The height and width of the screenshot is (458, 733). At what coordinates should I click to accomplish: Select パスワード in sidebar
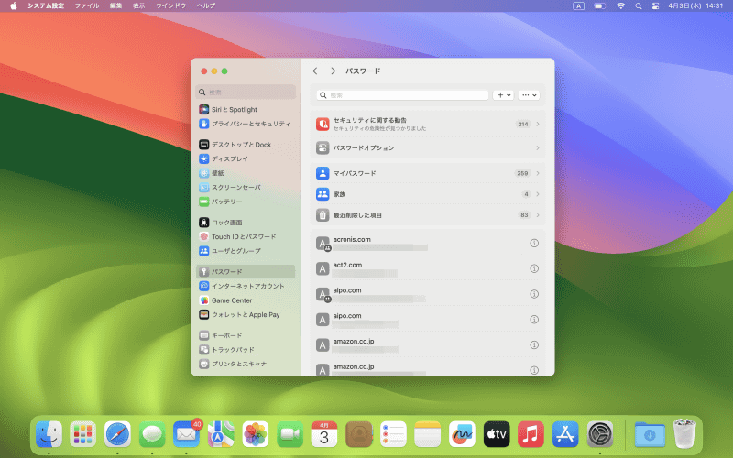pos(246,271)
